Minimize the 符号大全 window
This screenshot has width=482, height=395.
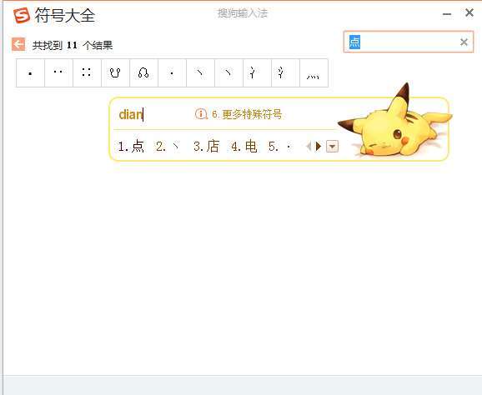pos(447,14)
